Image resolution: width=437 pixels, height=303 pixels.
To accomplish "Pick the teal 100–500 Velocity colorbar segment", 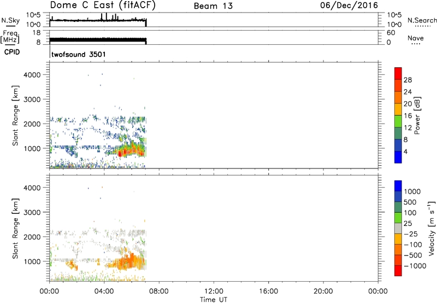I will 398,207.
